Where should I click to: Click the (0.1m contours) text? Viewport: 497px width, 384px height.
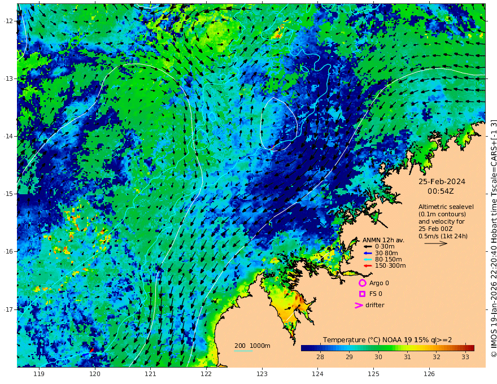442,214
